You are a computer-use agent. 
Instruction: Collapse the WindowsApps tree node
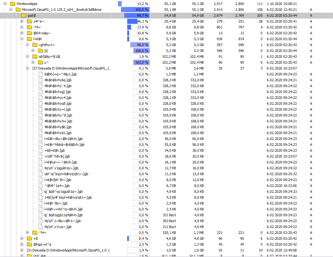5,4
